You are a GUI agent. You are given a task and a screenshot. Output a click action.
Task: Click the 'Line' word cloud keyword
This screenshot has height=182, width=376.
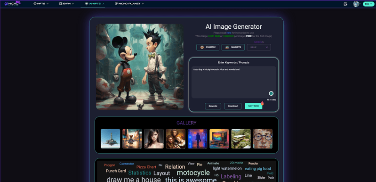coord(248,175)
